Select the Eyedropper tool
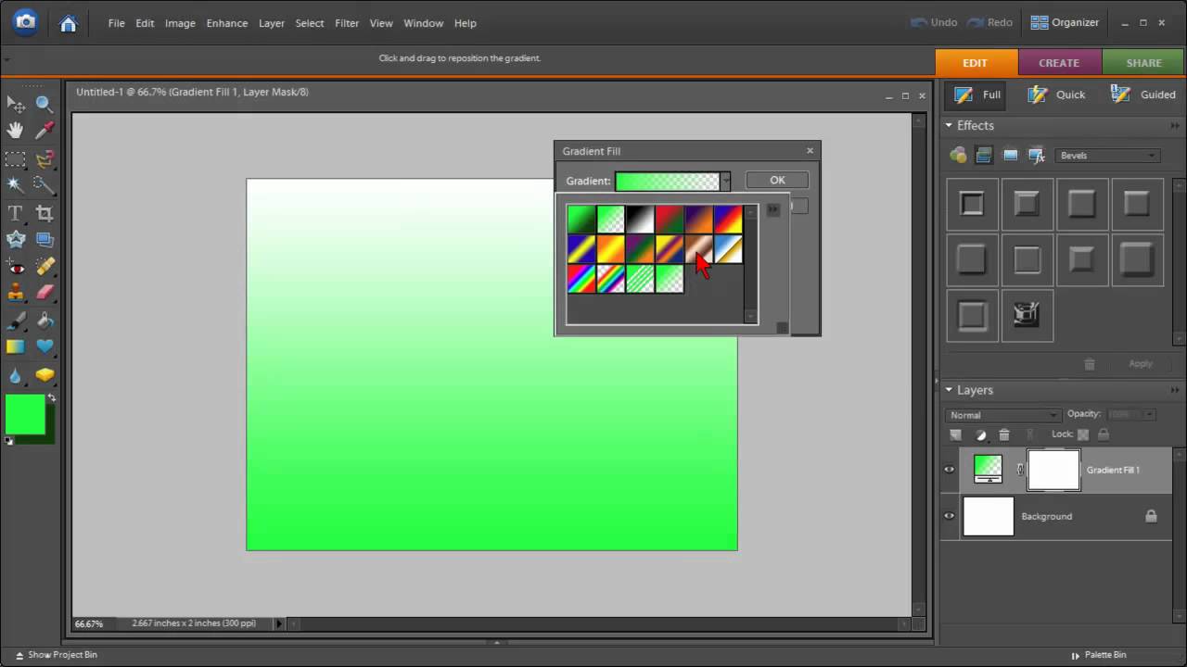 (45, 131)
